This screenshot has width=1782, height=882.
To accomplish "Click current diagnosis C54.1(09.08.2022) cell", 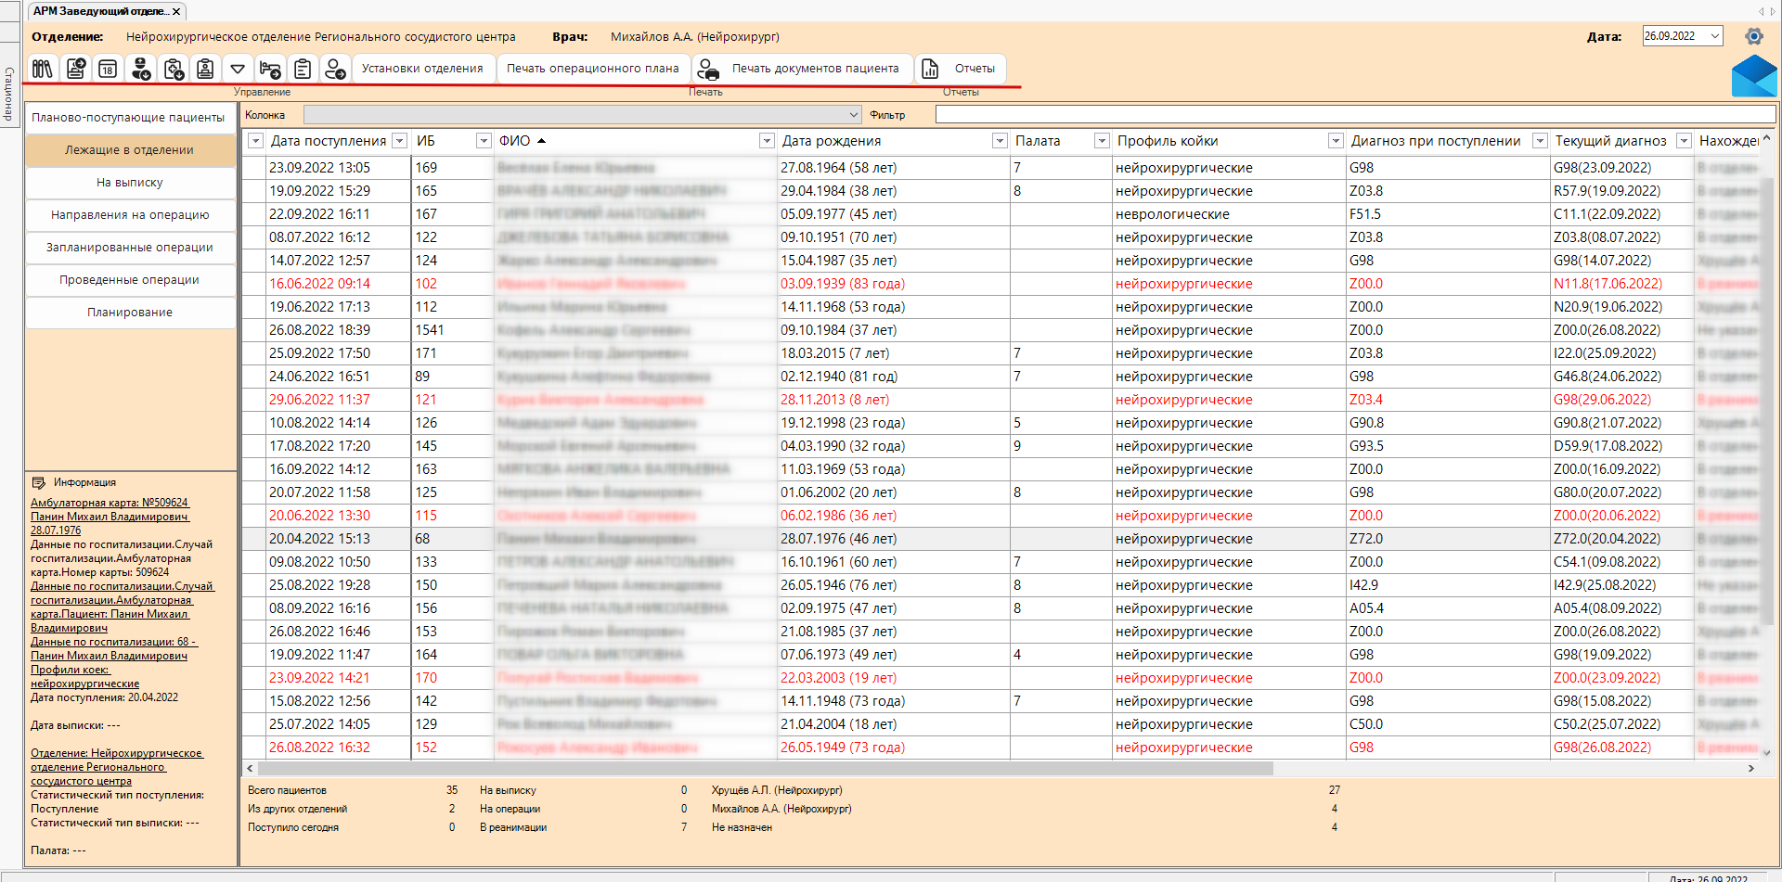I will (1621, 562).
